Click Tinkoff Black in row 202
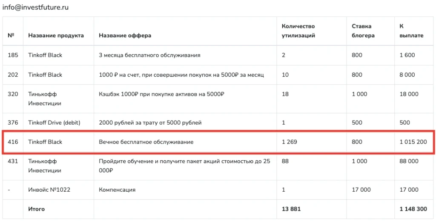436x221 pixels. tap(45, 75)
